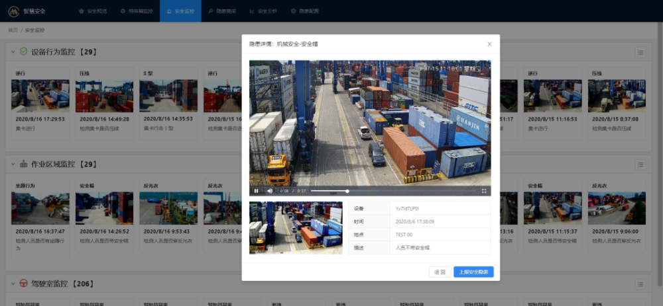The height and width of the screenshot is (306, 663).
Task: Click the 安全监控 breadcrumb item
Action: click(x=34, y=30)
